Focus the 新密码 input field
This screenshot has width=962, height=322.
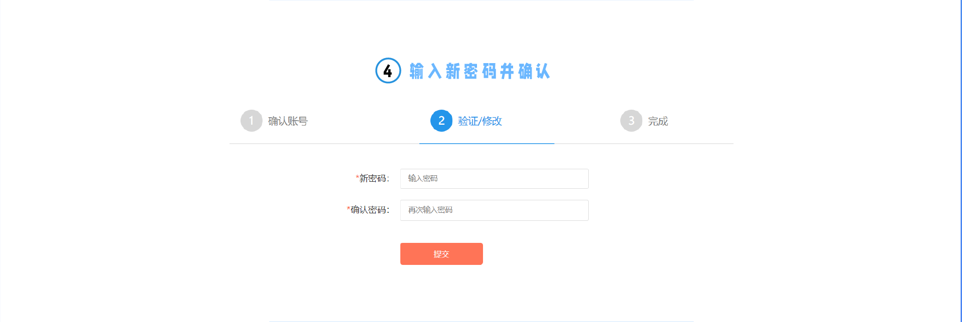pyautogui.click(x=495, y=179)
